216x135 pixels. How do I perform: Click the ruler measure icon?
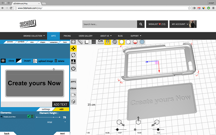pos(80,42)
